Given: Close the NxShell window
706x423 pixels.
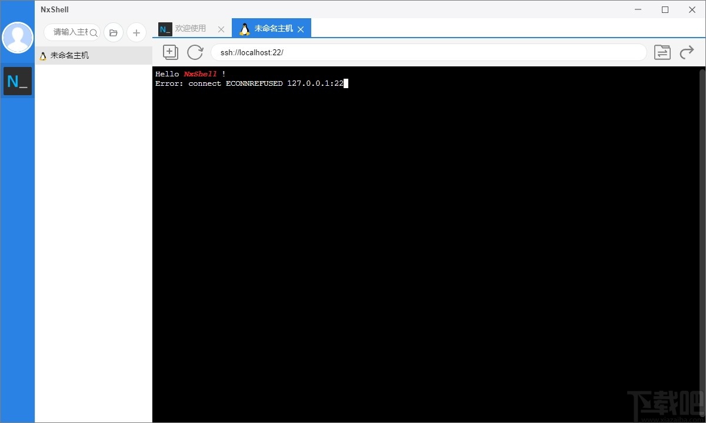Looking at the screenshot, I should pos(692,9).
